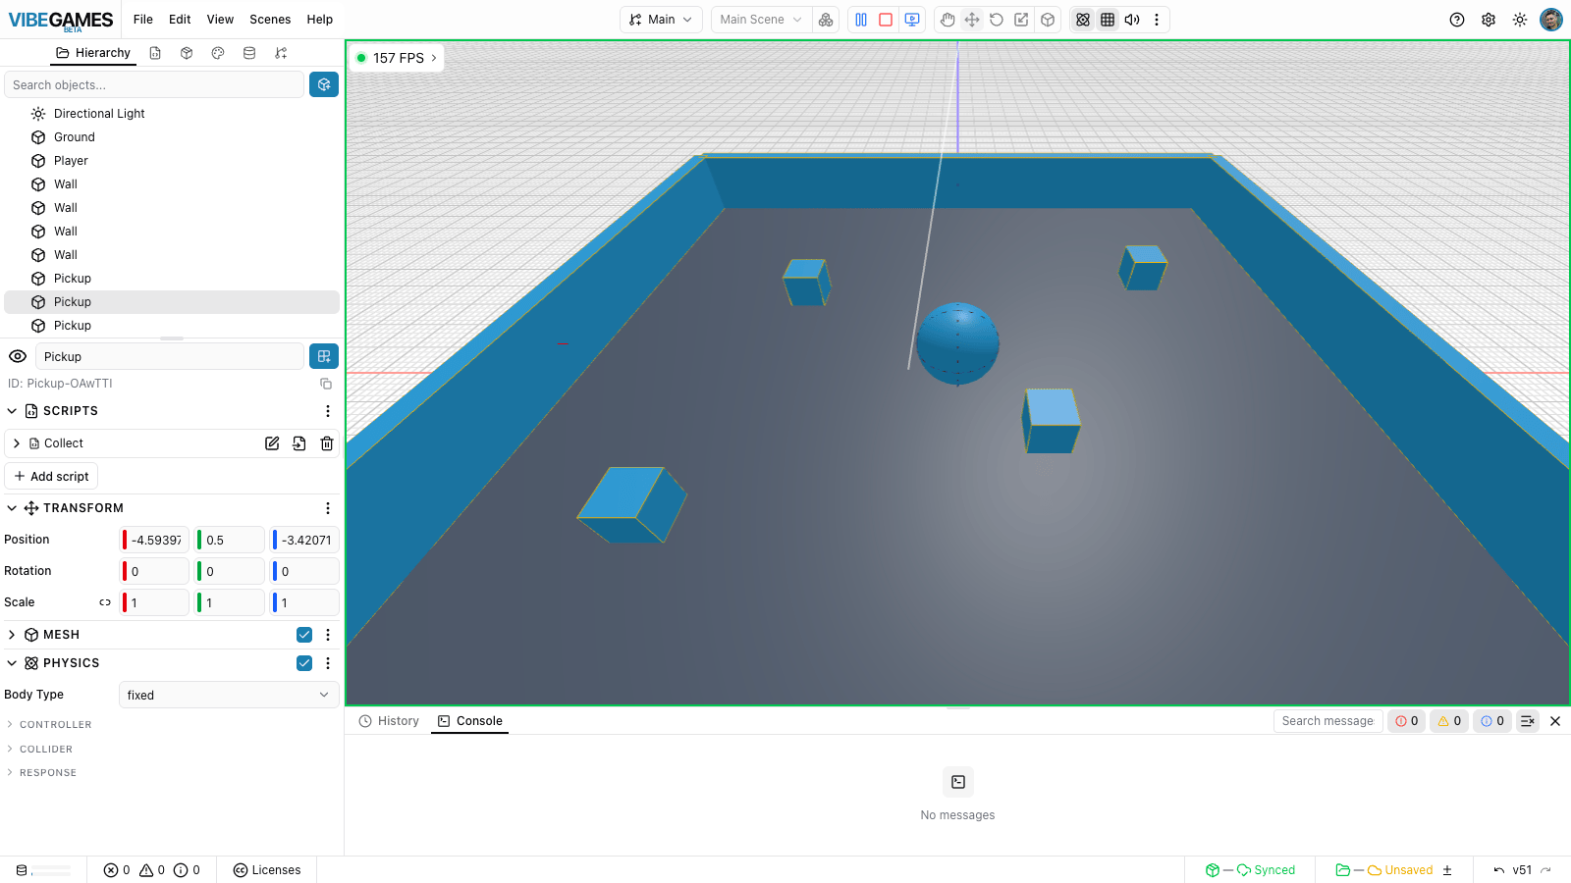Open the SCRIPTS section three-dot menu
The height and width of the screenshot is (883, 1571).
(328, 411)
